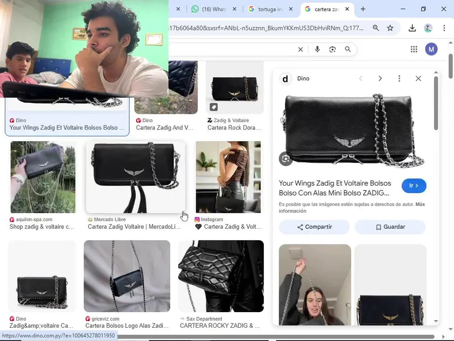Go to next image in preview panel

[380, 79]
